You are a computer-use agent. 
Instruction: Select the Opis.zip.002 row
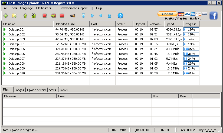100,34
